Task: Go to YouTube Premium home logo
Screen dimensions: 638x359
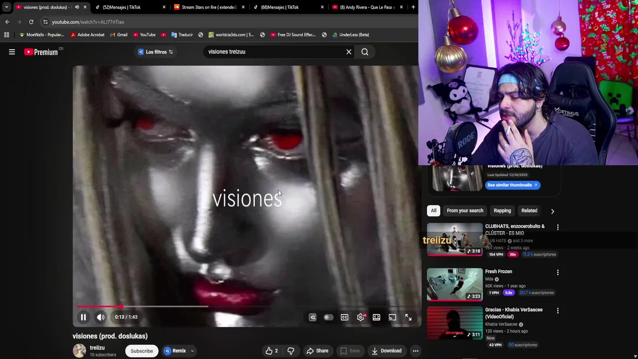Action: [x=41, y=52]
